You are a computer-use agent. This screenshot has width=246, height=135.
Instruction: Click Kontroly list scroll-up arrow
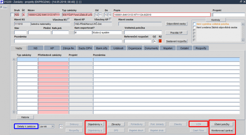[243, 24]
